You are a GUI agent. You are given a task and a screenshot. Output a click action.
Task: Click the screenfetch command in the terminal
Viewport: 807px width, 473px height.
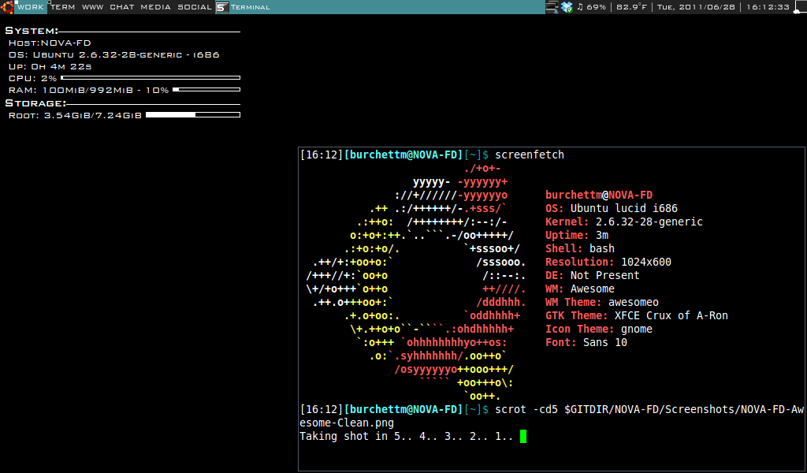tap(530, 155)
